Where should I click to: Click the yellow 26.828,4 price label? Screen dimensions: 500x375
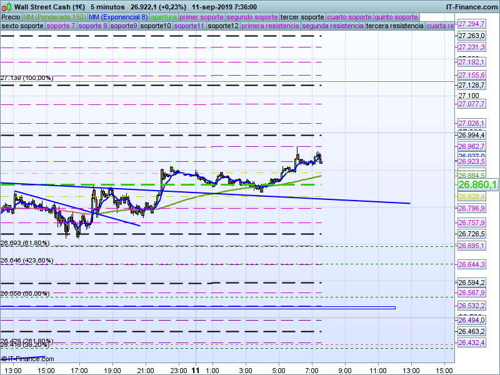472,196
